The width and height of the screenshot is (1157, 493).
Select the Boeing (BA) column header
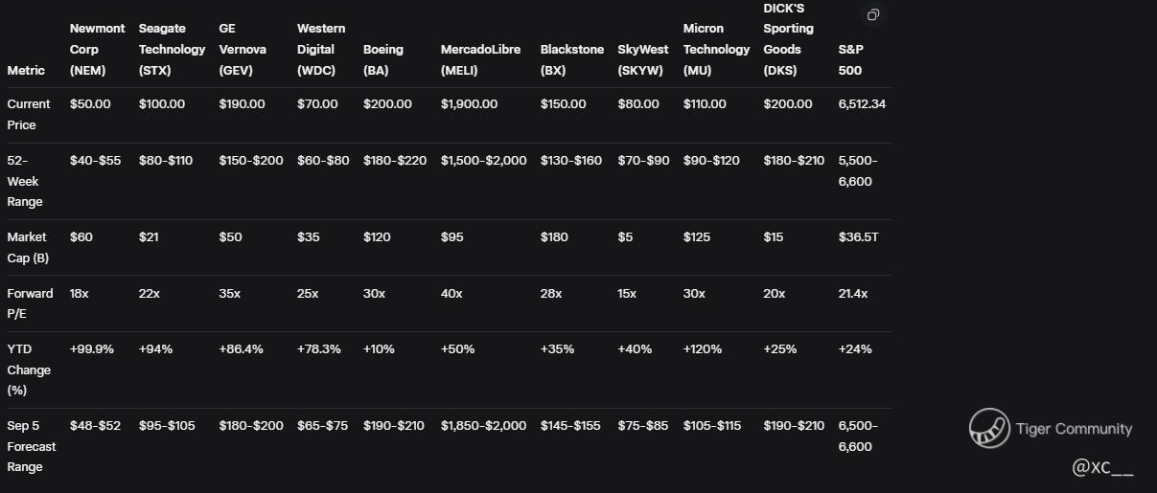coord(383,59)
